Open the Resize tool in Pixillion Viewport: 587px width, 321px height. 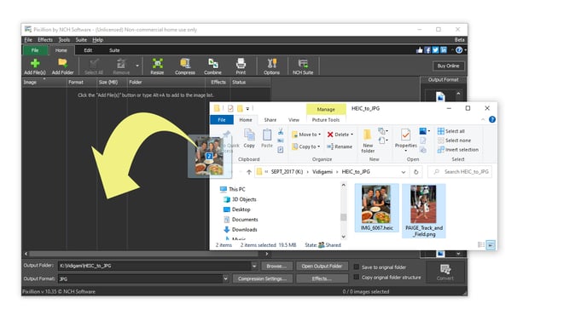coord(157,66)
